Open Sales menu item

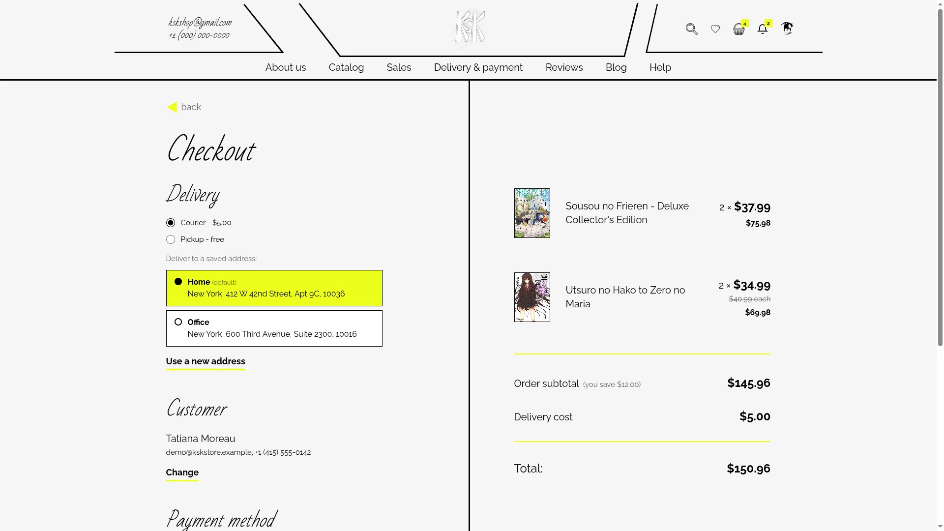(x=399, y=67)
